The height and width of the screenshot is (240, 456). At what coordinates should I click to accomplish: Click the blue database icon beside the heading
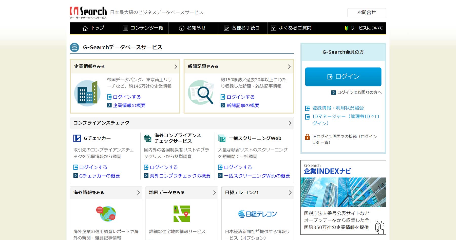point(74,47)
